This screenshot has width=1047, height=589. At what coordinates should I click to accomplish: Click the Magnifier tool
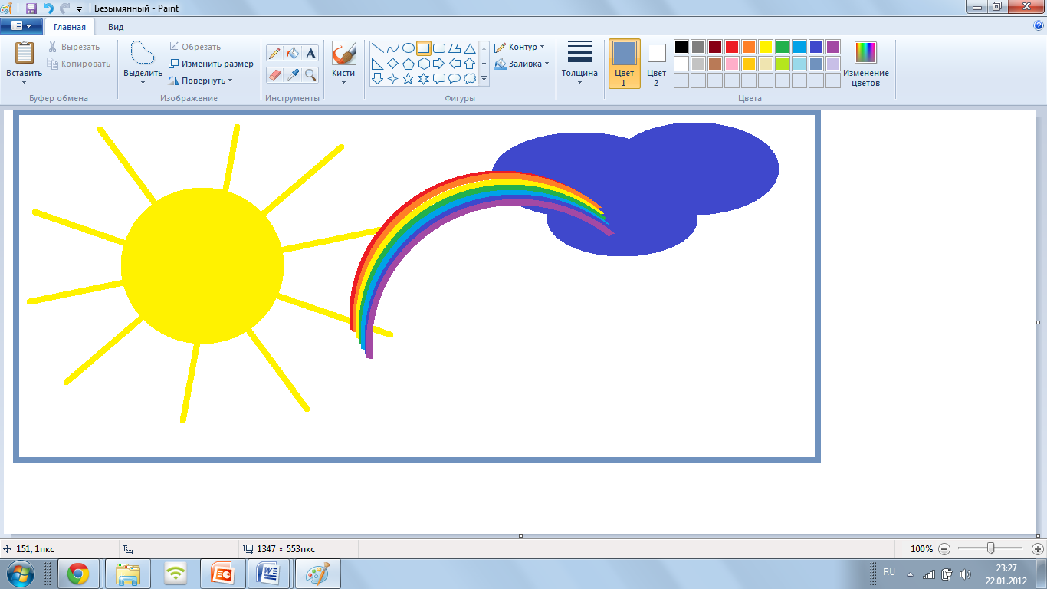pos(310,74)
